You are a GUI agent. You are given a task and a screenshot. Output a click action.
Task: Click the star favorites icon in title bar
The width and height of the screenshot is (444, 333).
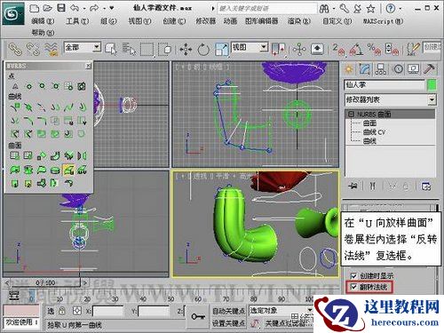(x=371, y=9)
